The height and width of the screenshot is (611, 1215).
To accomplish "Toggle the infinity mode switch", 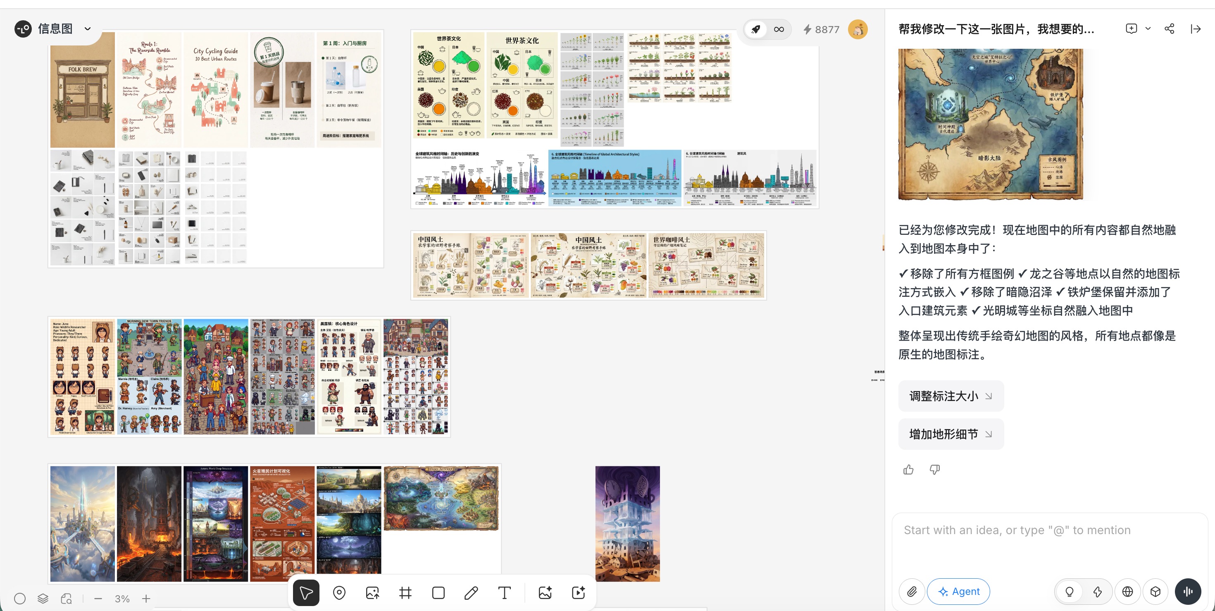I will pos(779,29).
